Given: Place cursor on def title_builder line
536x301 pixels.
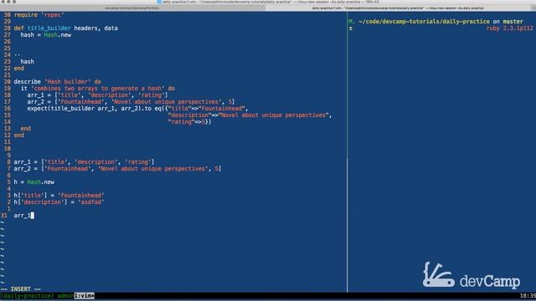Looking at the screenshot, I should pos(65,28).
